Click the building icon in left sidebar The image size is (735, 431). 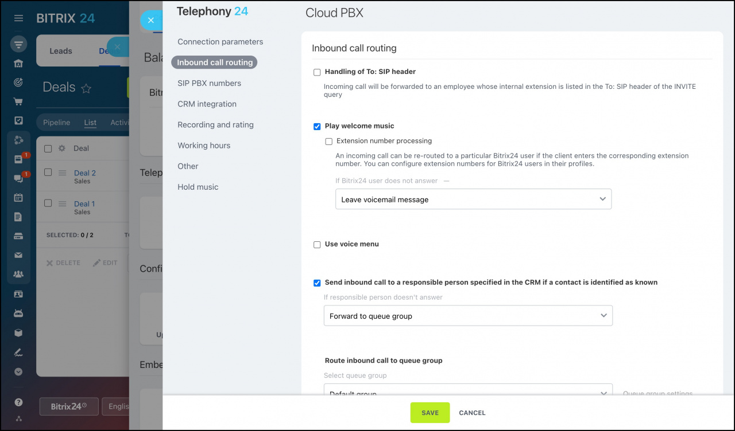(x=18, y=64)
